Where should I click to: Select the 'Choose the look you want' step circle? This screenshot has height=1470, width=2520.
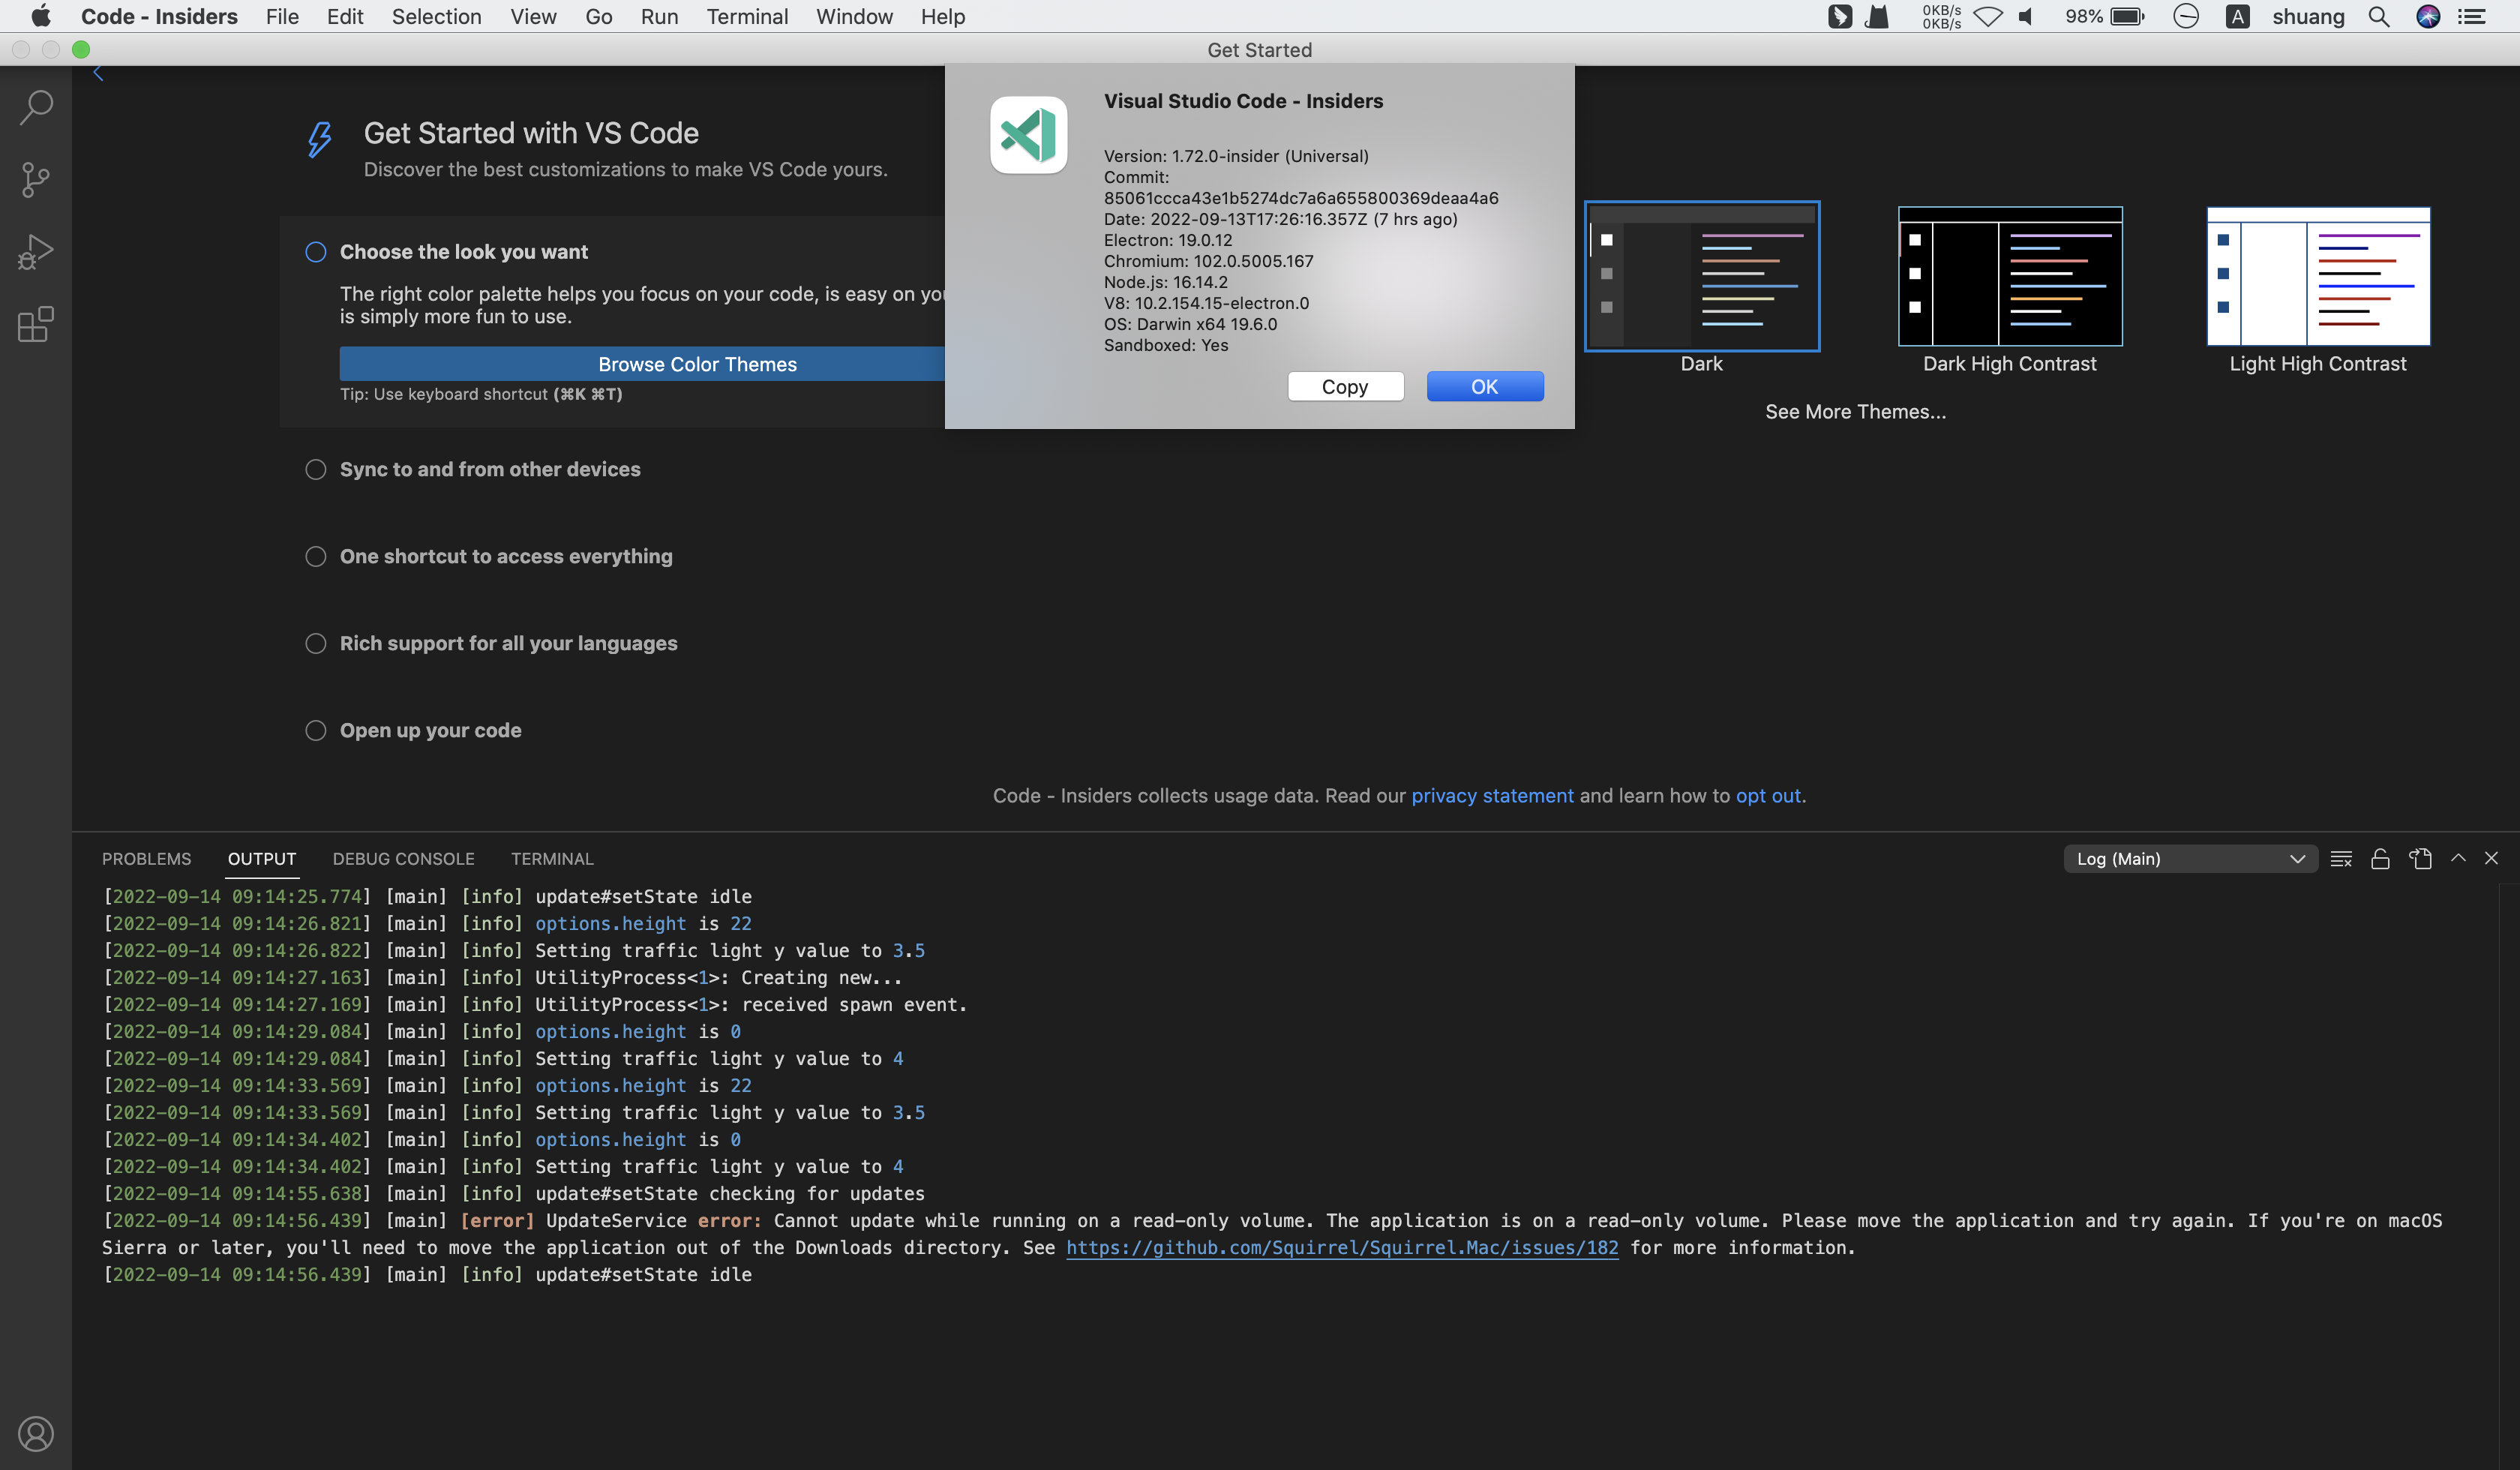[315, 252]
